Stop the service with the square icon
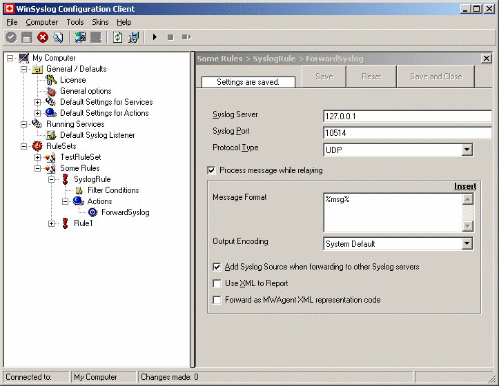 point(170,37)
